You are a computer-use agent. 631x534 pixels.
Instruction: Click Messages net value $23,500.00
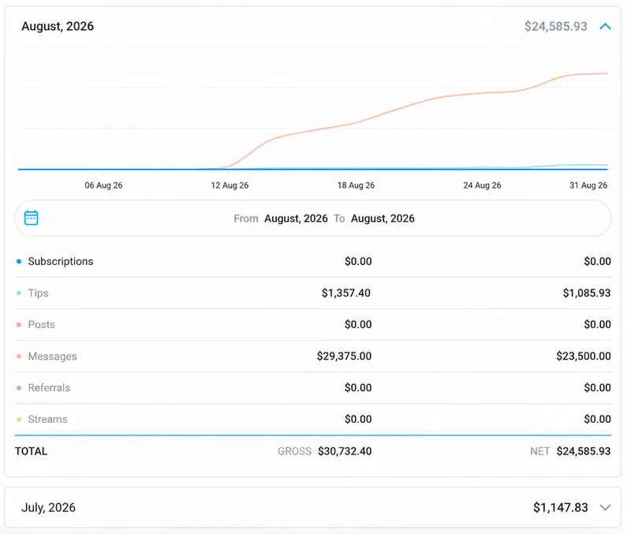click(584, 357)
